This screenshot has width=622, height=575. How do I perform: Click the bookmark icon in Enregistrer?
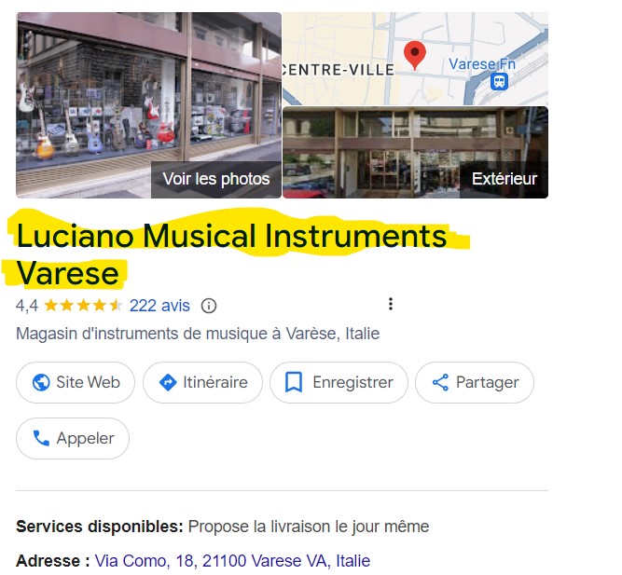(294, 382)
